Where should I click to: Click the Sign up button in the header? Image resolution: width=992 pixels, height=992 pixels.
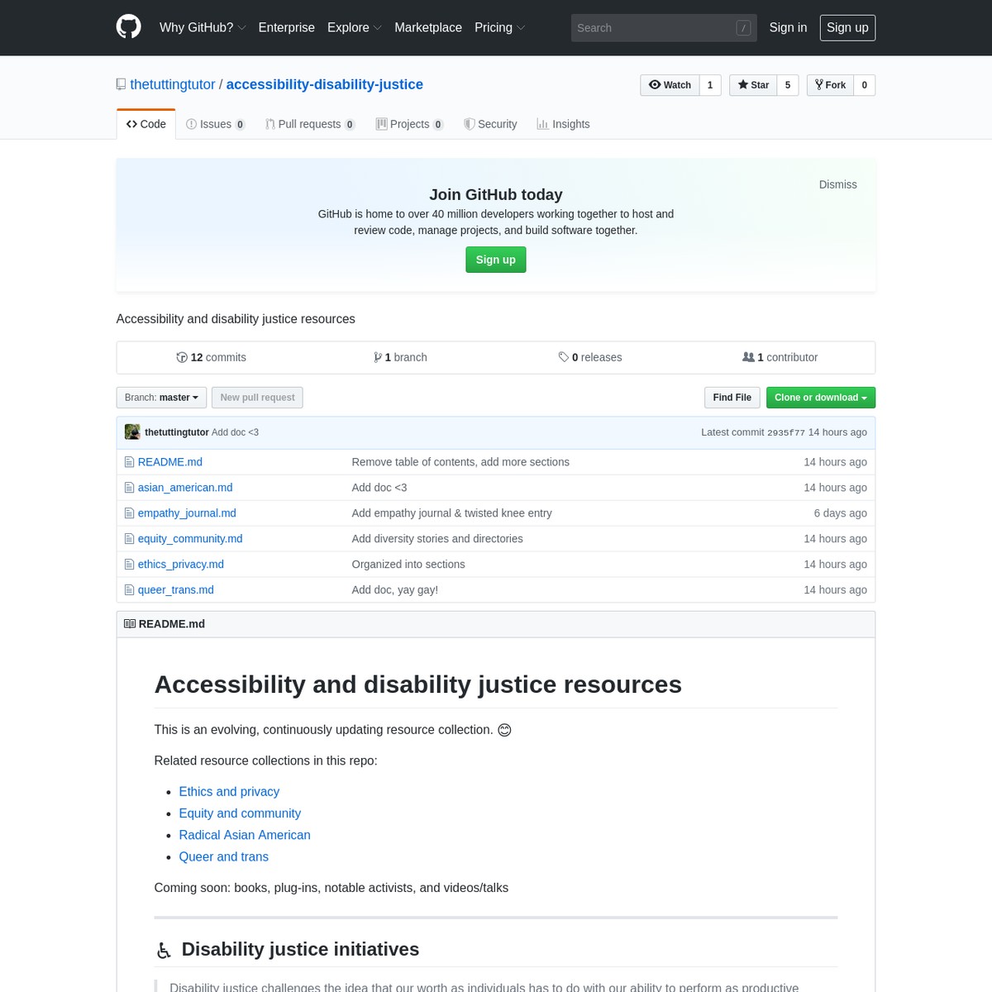(x=847, y=27)
